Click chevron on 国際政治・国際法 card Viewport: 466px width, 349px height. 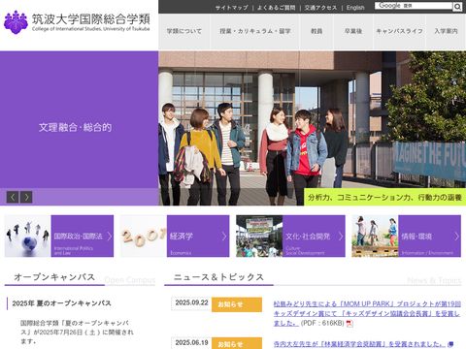pyautogui.click(x=109, y=237)
